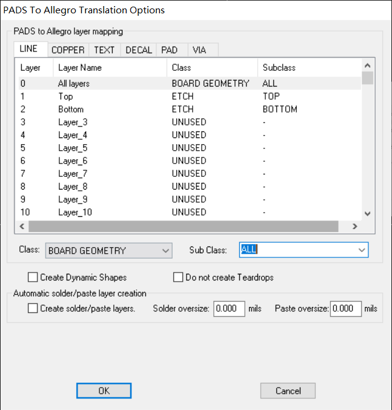
Task: Select the 'Layer_6' row
Action: 190,160
